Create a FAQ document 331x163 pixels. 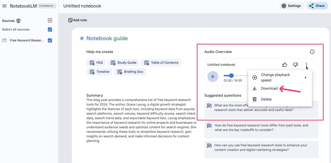[96, 62]
